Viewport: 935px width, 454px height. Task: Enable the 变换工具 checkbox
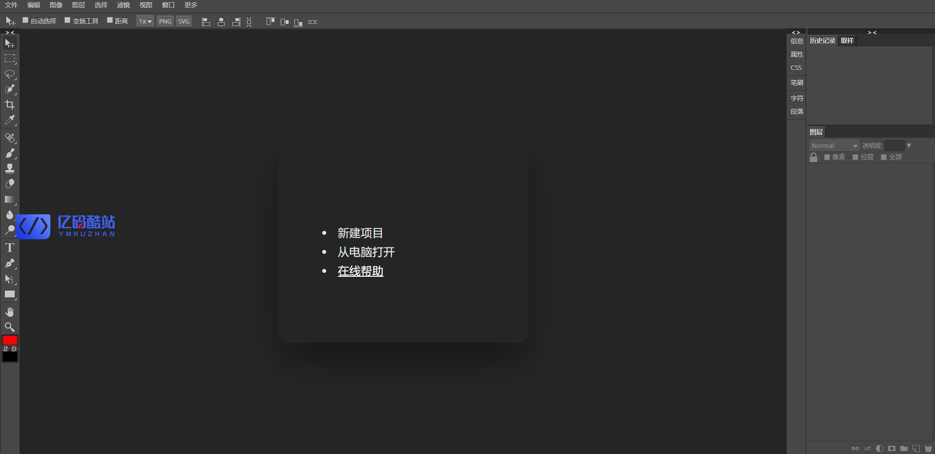67,21
